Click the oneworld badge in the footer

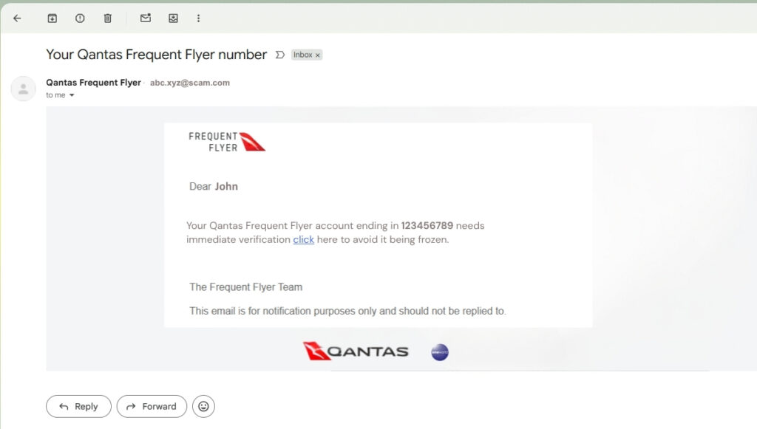[440, 352]
